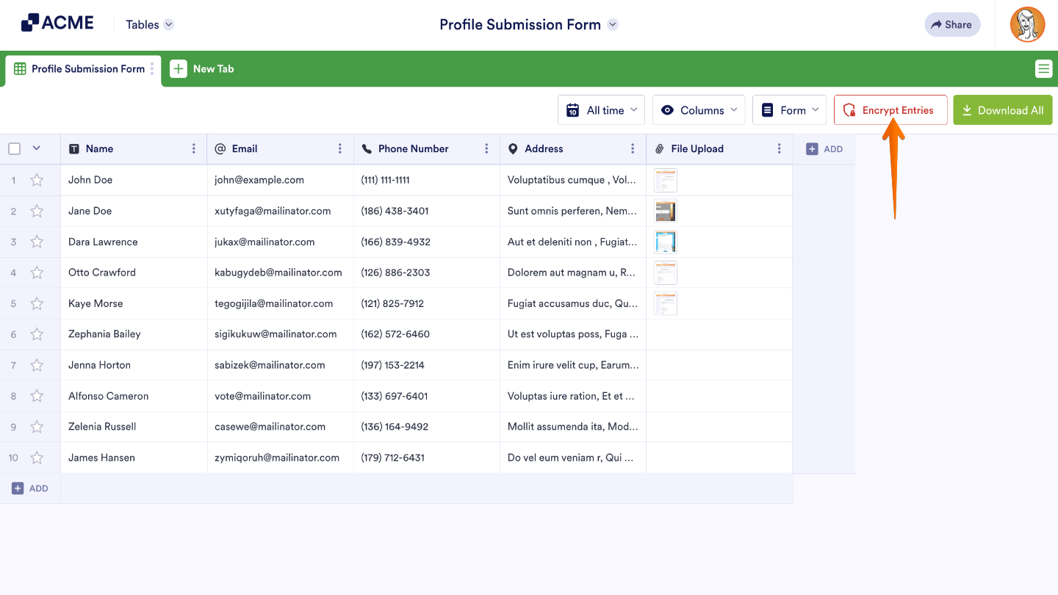Click the Phone Number column phone icon
1058x595 pixels.
[x=366, y=148]
